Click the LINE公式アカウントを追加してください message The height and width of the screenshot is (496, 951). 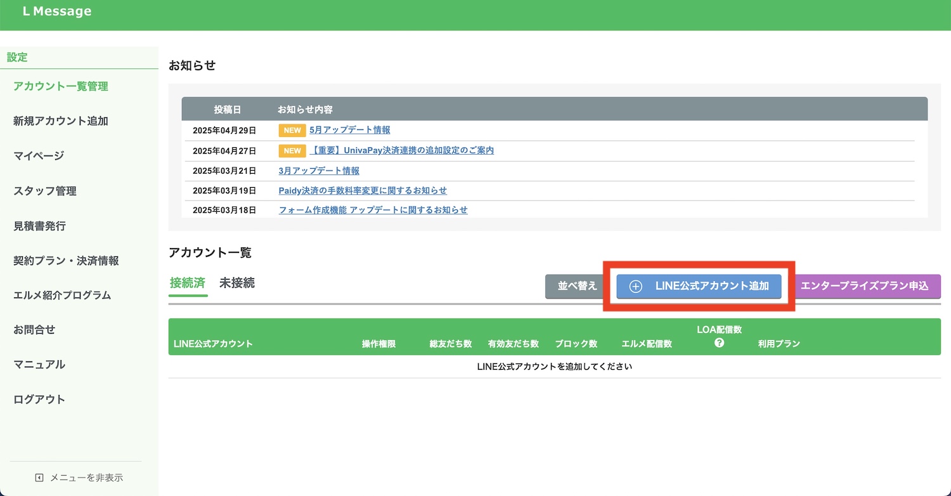coord(555,367)
